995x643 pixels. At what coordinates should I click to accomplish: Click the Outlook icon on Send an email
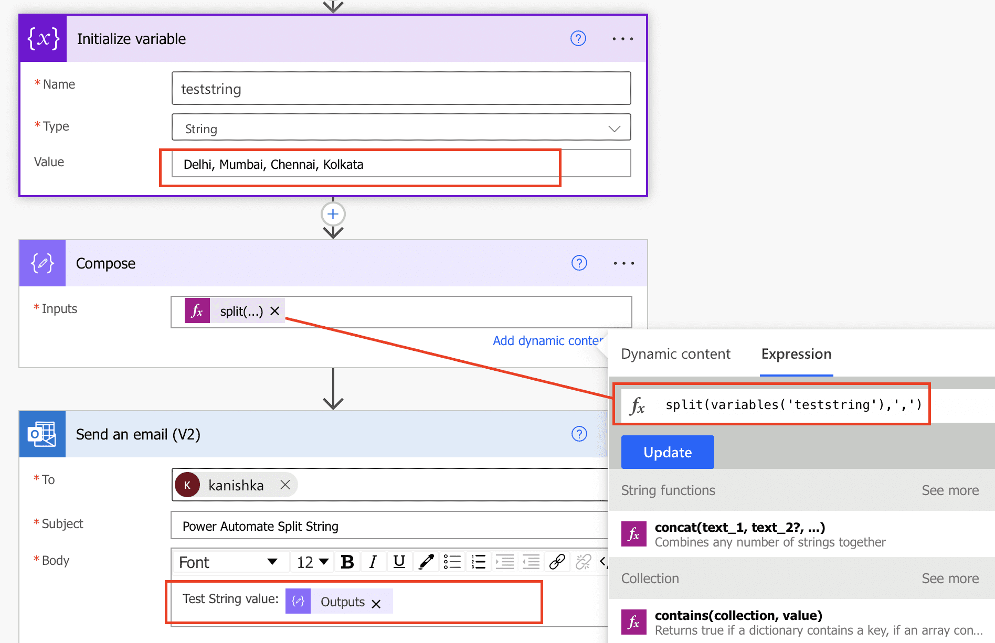[x=43, y=434]
